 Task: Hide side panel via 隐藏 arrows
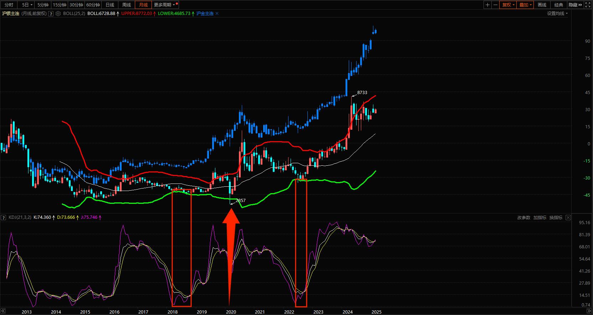click(x=575, y=5)
